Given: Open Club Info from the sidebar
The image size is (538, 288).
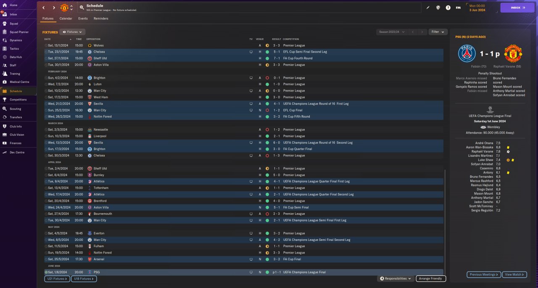Looking at the screenshot, I should tap(18, 127).
